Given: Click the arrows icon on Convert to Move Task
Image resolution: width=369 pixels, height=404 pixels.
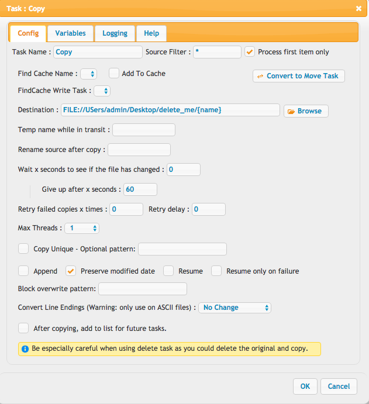Looking at the screenshot, I should pyautogui.click(x=260, y=76).
